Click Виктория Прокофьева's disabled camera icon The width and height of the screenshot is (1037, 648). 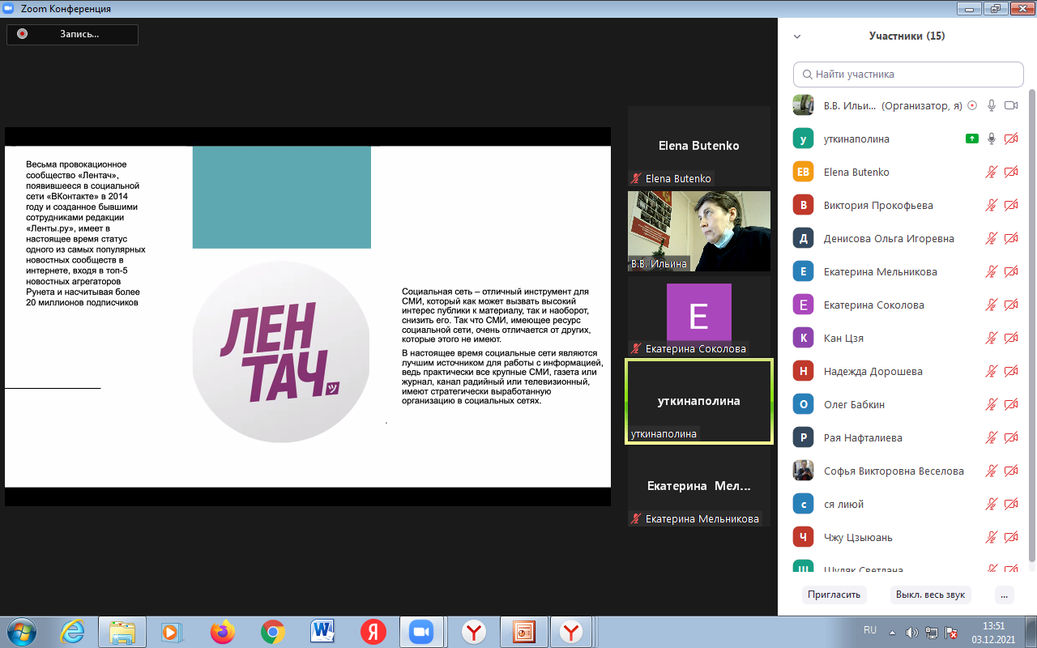coord(1010,205)
